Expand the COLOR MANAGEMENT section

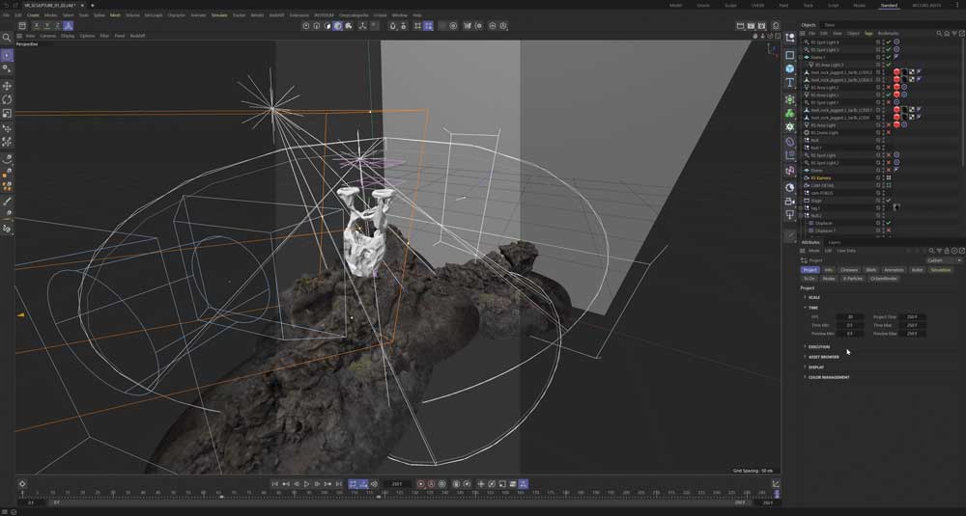828,377
